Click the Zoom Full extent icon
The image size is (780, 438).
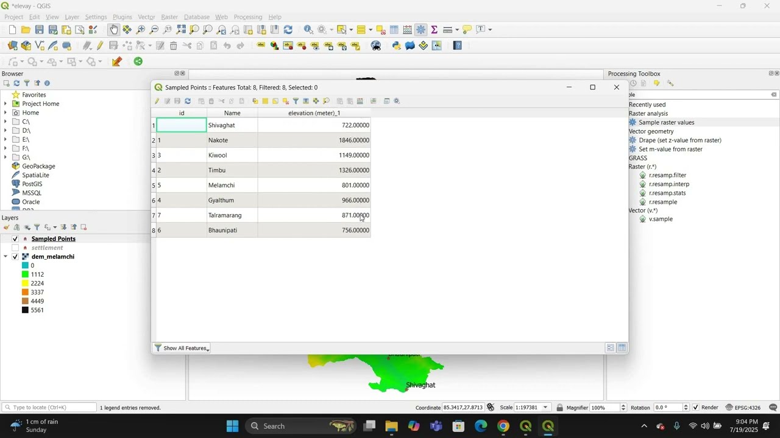pyautogui.click(x=181, y=29)
